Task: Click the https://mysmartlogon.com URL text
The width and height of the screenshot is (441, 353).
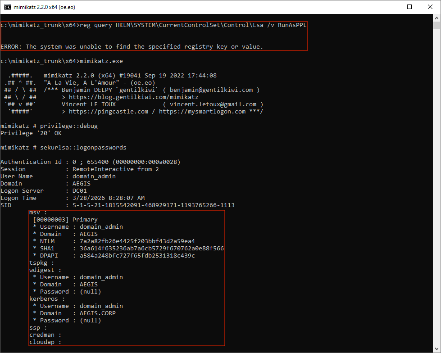Action: [x=202, y=112]
